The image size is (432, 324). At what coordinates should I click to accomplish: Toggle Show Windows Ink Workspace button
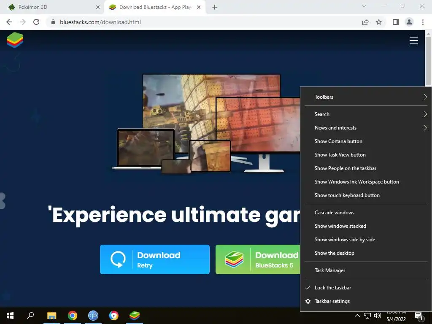[x=366, y=181]
